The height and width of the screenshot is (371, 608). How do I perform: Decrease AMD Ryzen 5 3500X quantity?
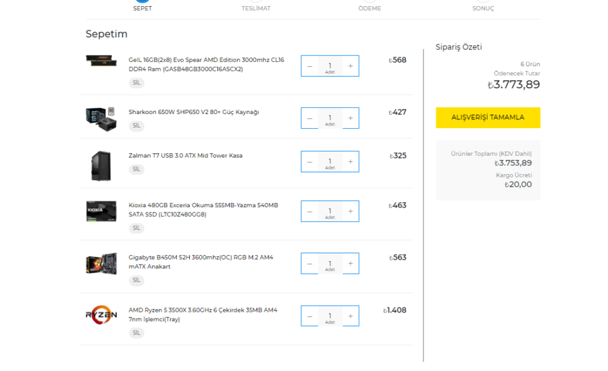tap(309, 316)
